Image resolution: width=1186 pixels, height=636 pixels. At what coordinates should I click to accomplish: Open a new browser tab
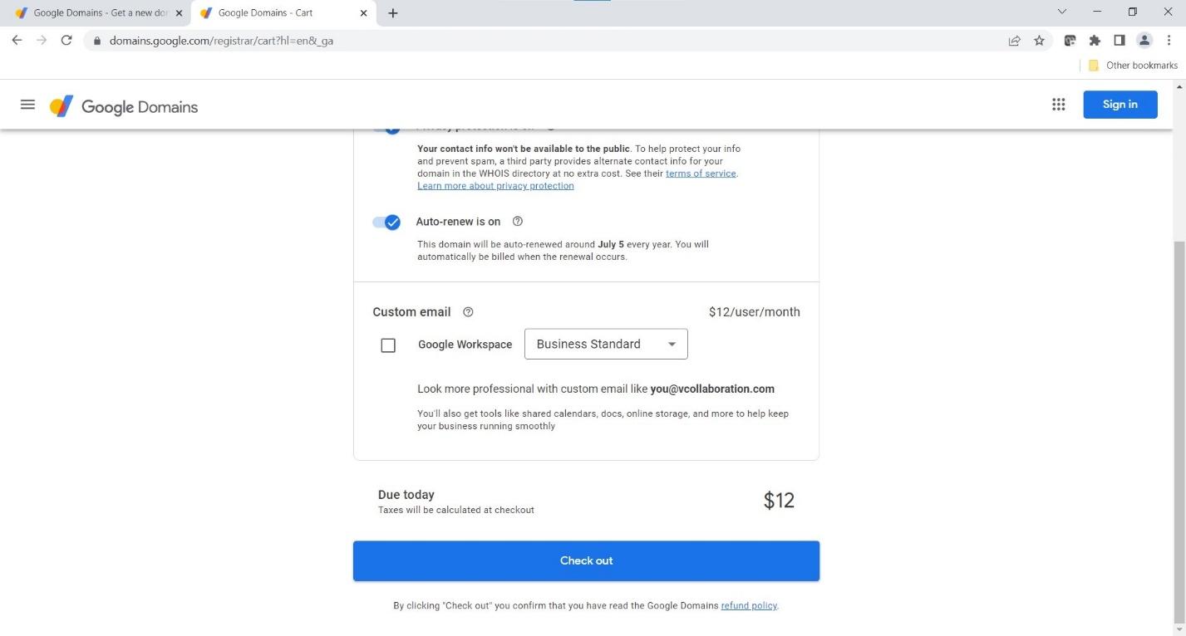tap(393, 13)
